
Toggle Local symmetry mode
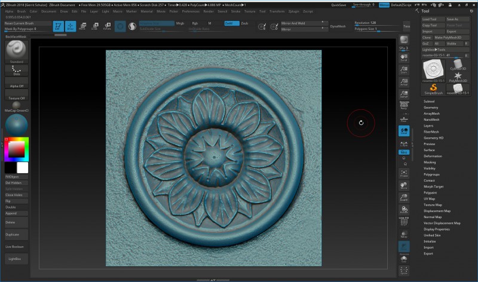404,131
